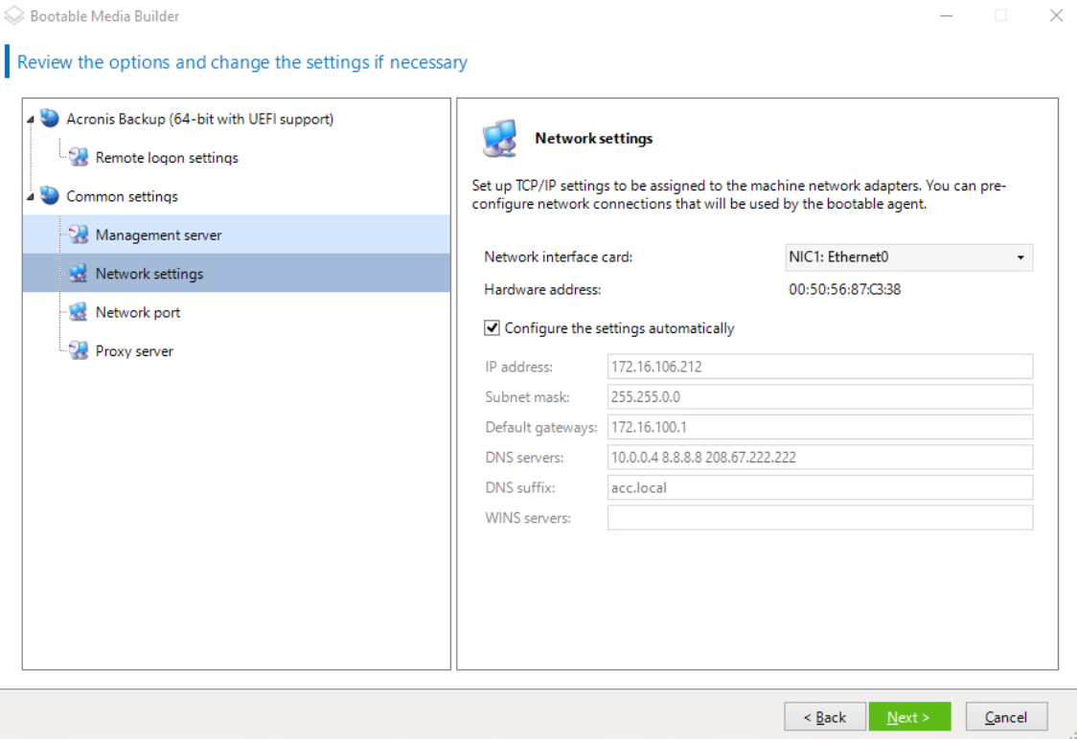Image resolution: width=1077 pixels, height=739 pixels.
Task: Click the 'DNS suffix:' label
Action: [520, 488]
